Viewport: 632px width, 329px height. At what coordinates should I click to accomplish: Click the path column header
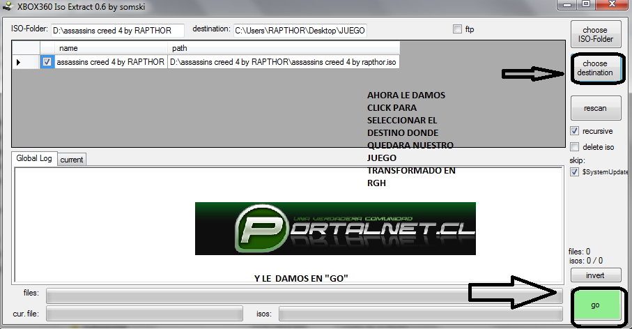pyautogui.click(x=284, y=48)
